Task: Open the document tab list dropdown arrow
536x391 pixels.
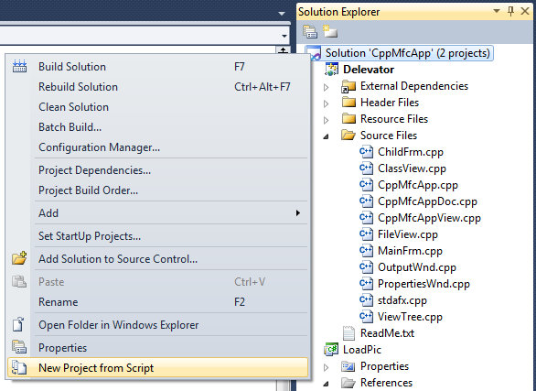Action: (282, 14)
